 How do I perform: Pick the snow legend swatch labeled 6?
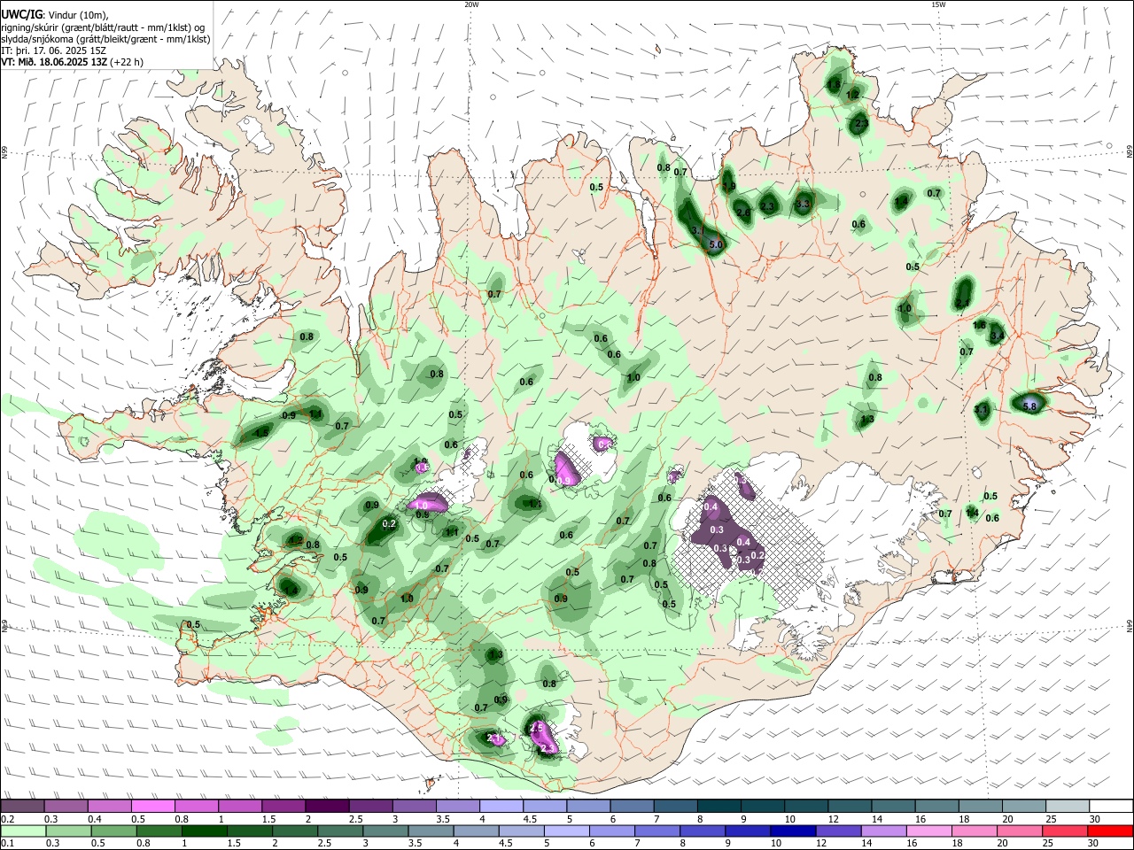(x=630, y=806)
